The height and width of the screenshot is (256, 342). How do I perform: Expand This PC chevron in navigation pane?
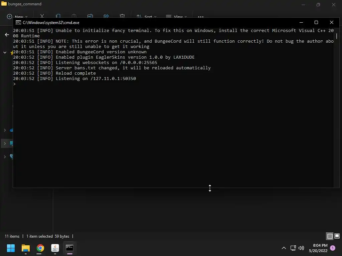(x=5, y=143)
